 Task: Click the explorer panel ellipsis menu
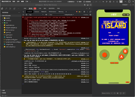point(19,13)
